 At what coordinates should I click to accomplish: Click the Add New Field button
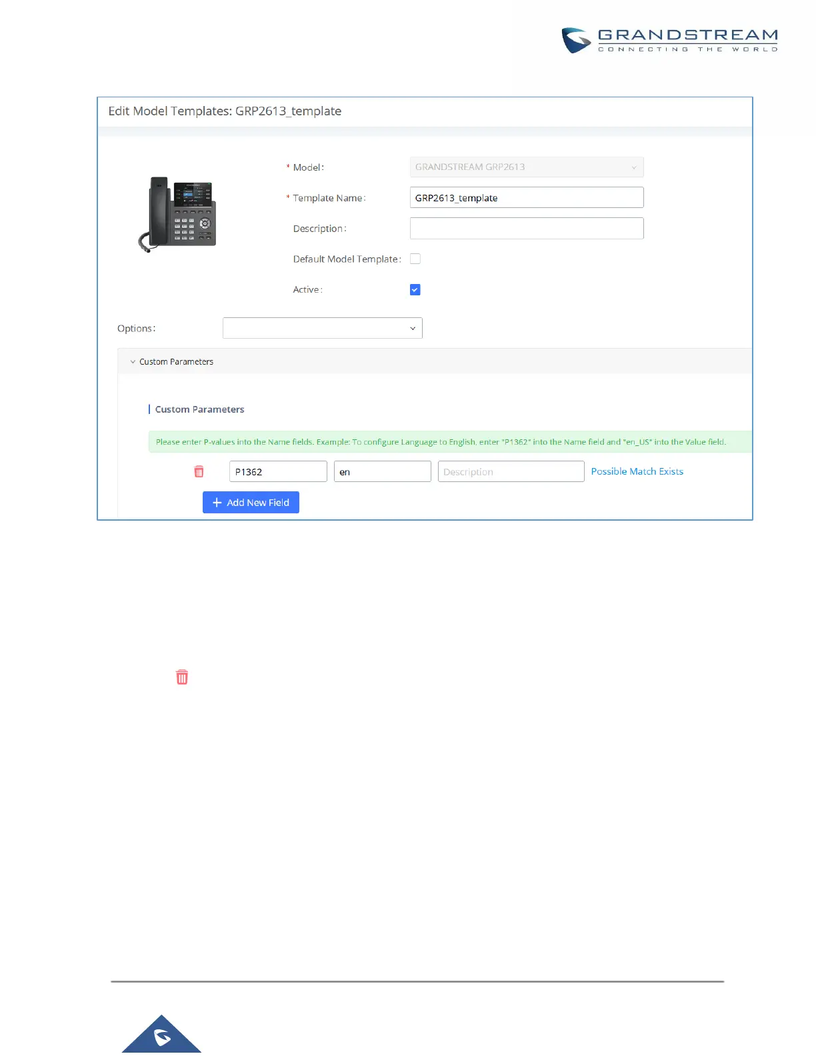(251, 503)
